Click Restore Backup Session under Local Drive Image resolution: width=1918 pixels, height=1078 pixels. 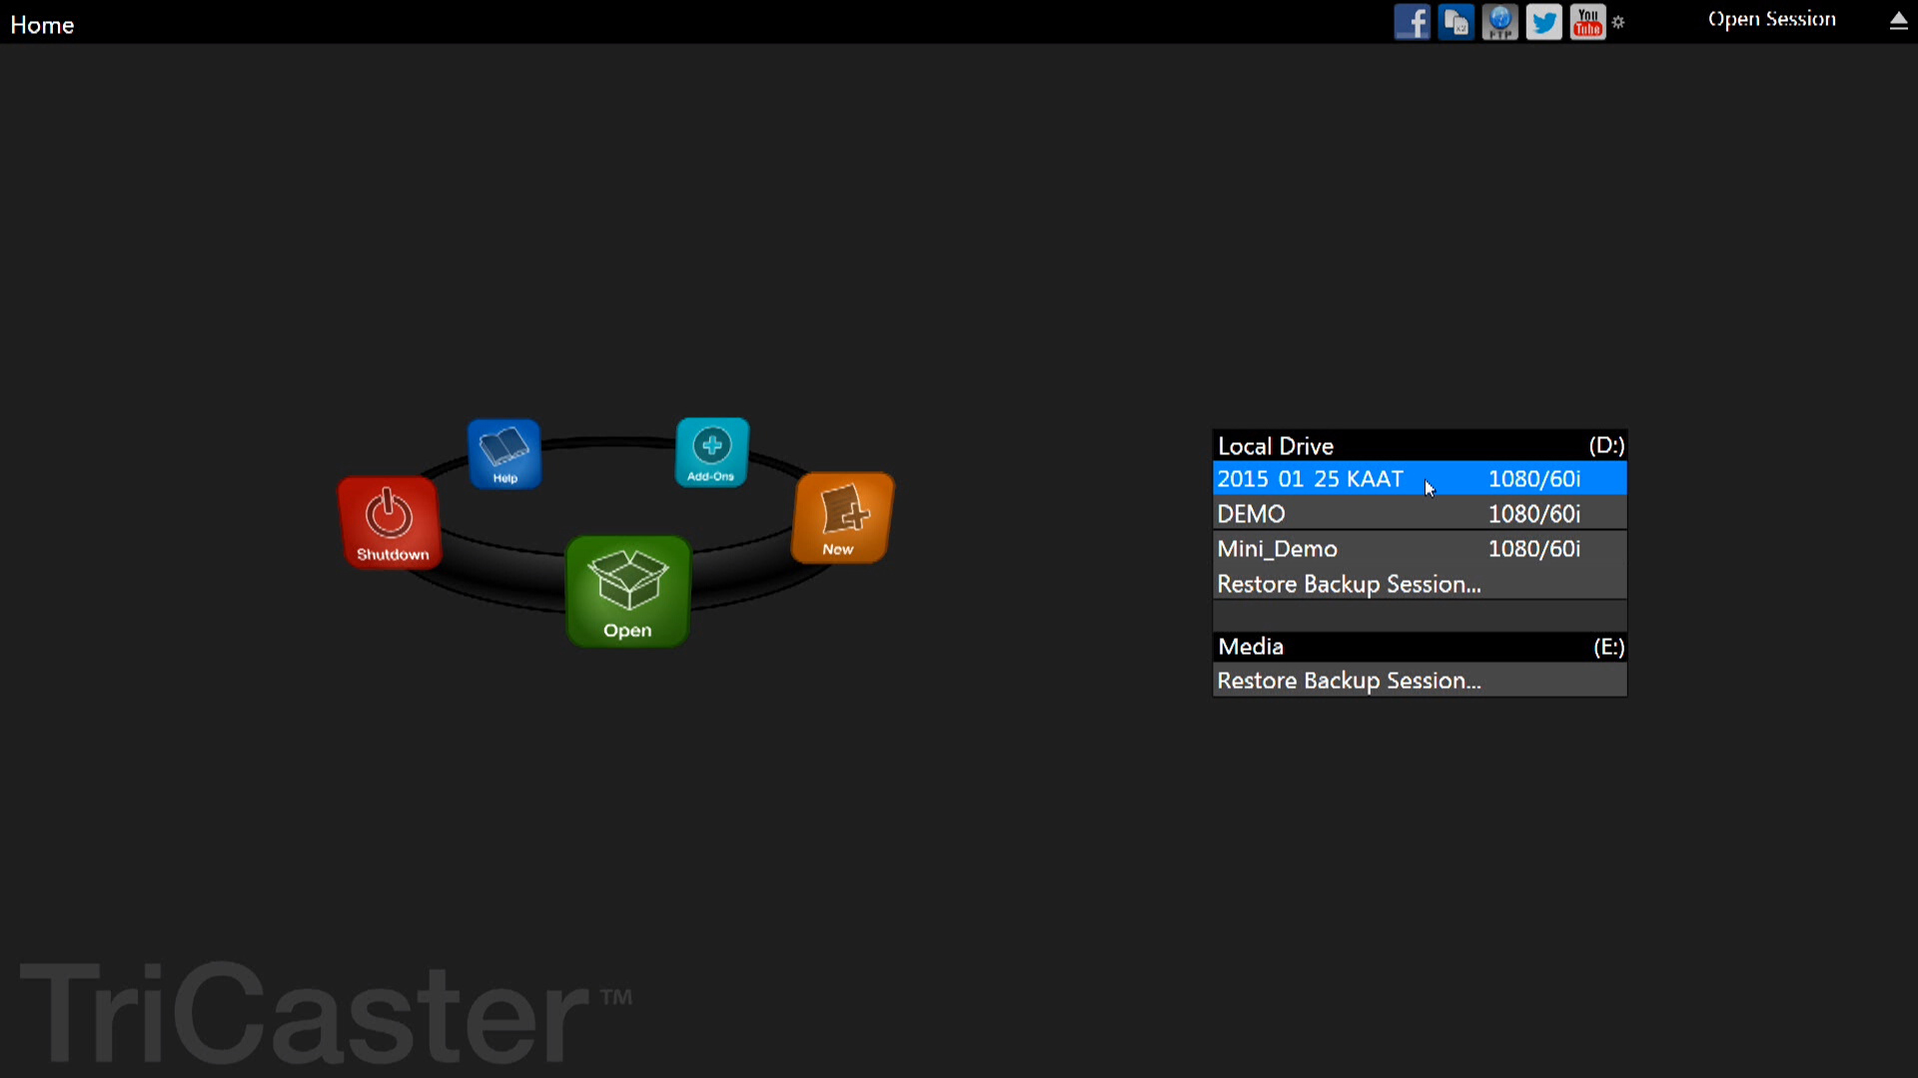point(1349,584)
